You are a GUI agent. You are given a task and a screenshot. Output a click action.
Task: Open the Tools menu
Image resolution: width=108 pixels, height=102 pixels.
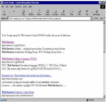(x=25, y=7)
